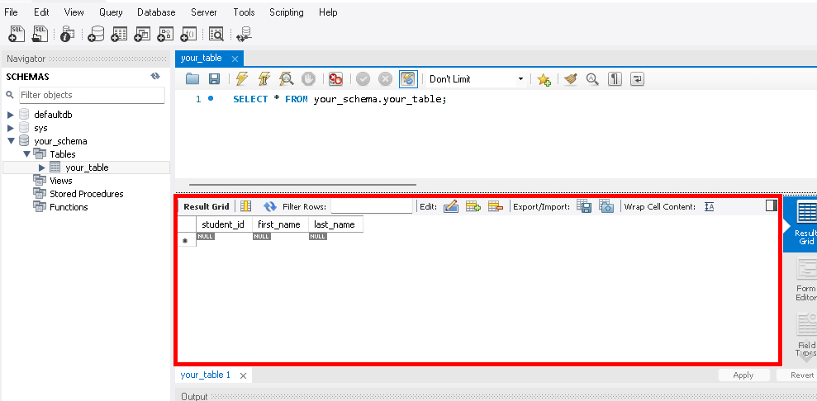Viewport: 817px width, 401px height.
Task: Close the your_table editor tab
Action: pos(235,59)
